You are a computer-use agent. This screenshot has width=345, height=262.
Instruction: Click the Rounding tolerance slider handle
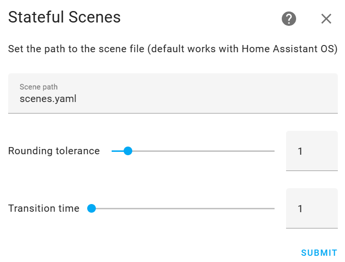(x=127, y=151)
